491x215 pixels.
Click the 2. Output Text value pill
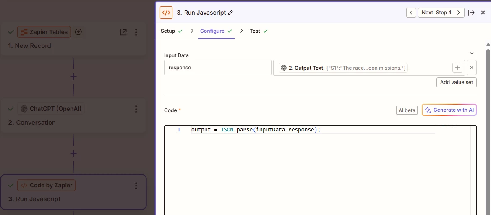[343, 68]
